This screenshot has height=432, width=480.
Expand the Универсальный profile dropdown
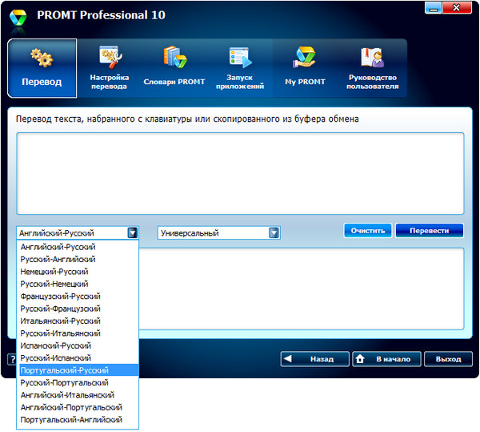coord(274,233)
